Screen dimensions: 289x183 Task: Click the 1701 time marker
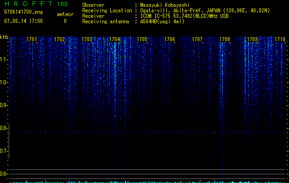32,39
